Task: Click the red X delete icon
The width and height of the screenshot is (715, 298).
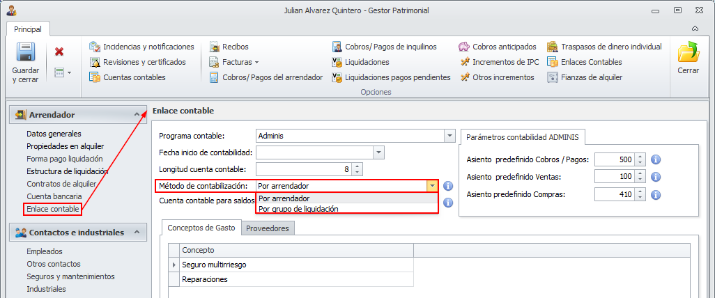Action: (x=59, y=52)
